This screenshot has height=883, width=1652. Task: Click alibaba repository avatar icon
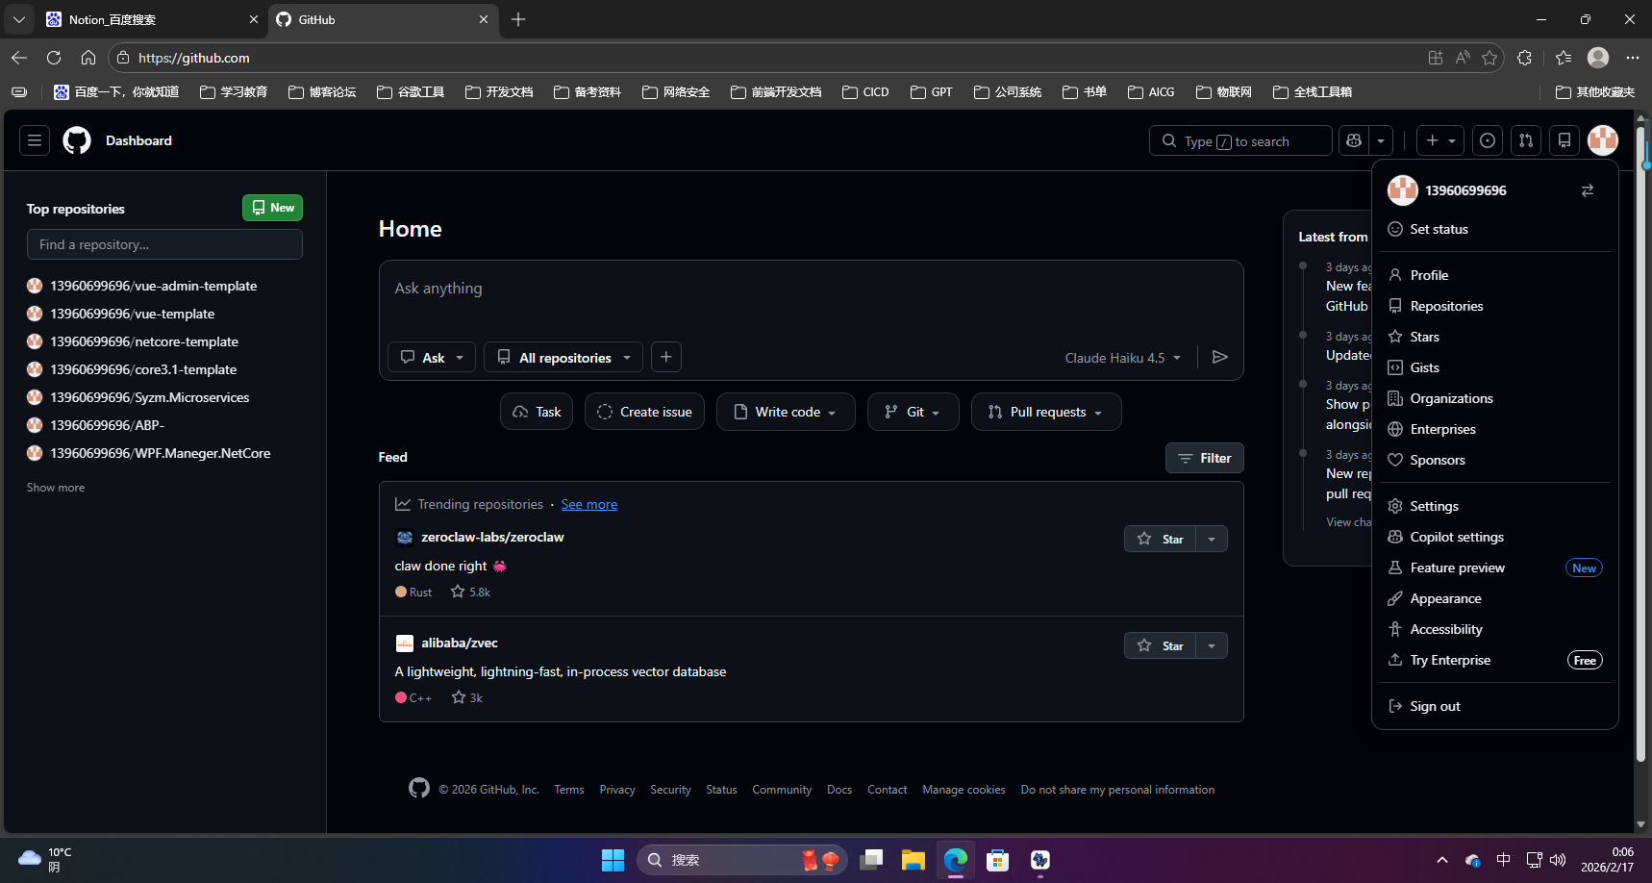tap(405, 643)
